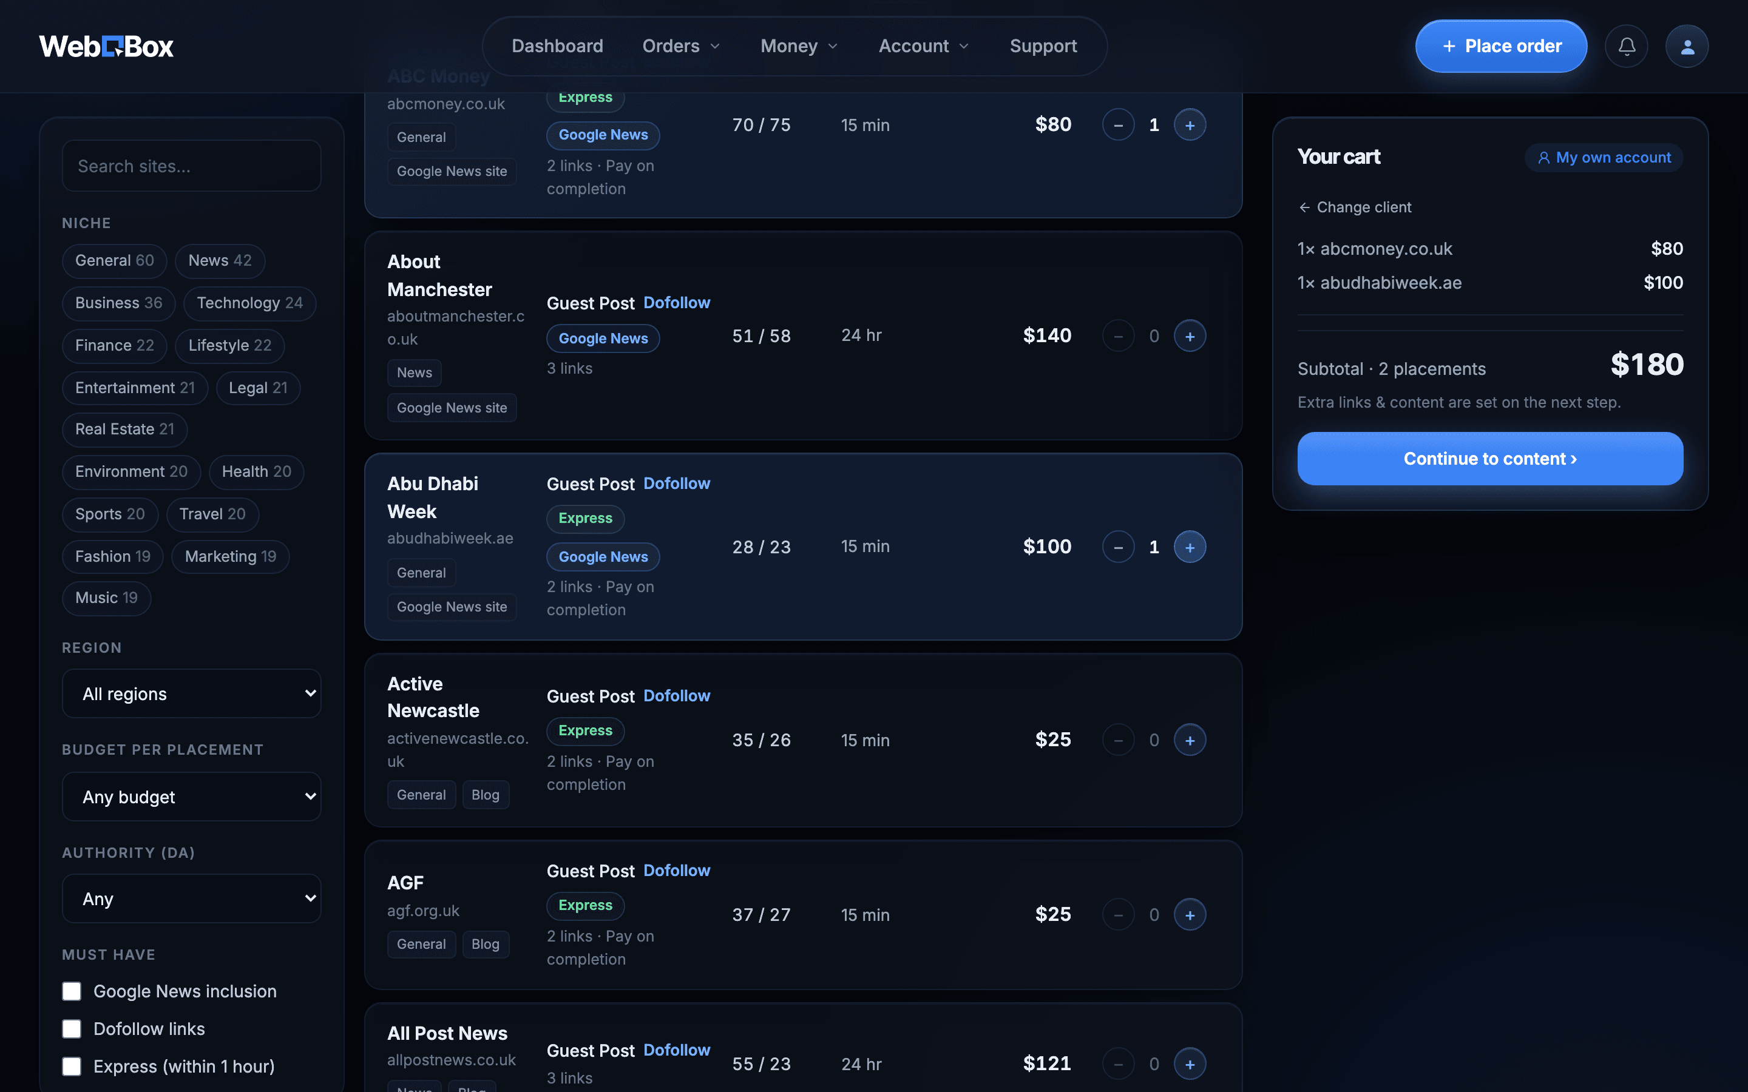
Task: Toggle the Travel niche filter
Action: tap(212, 514)
